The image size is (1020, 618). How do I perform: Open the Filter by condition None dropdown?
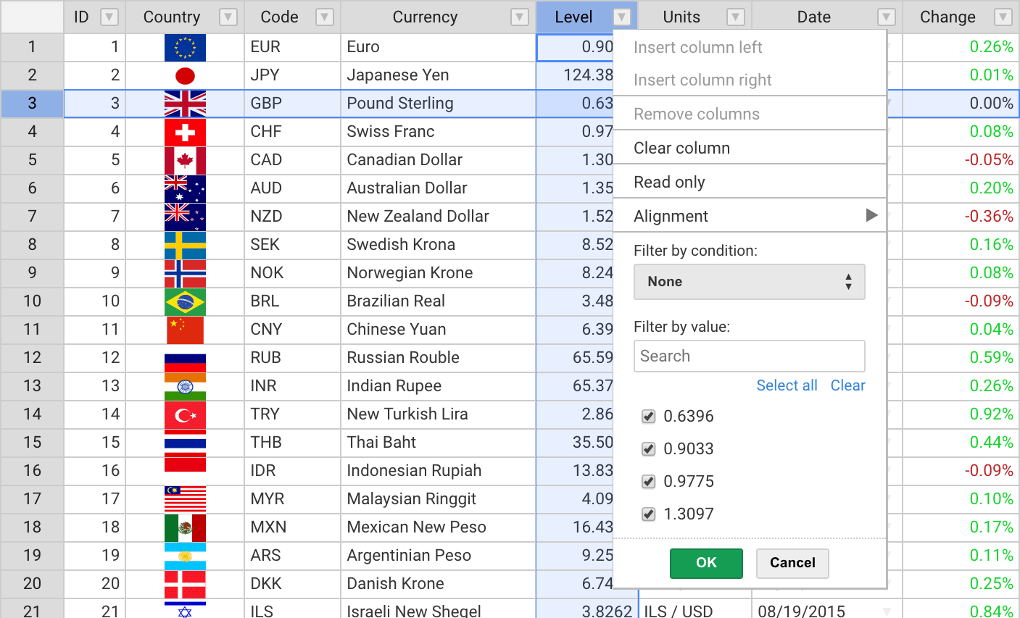click(x=749, y=282)
